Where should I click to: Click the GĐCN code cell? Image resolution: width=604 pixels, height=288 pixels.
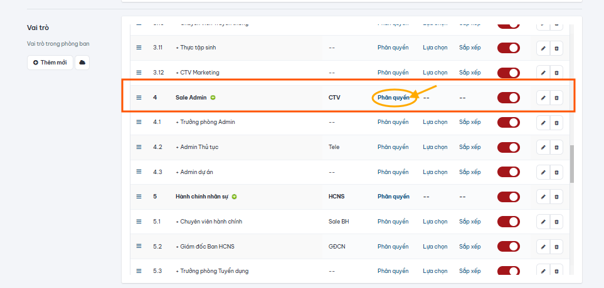337,247
